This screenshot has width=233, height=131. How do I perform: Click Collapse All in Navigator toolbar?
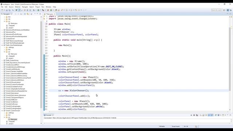point(25,14)
